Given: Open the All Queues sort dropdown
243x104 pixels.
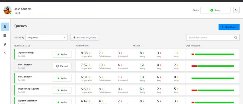Looking at the screenshot, I should click(x=46, y=38).
